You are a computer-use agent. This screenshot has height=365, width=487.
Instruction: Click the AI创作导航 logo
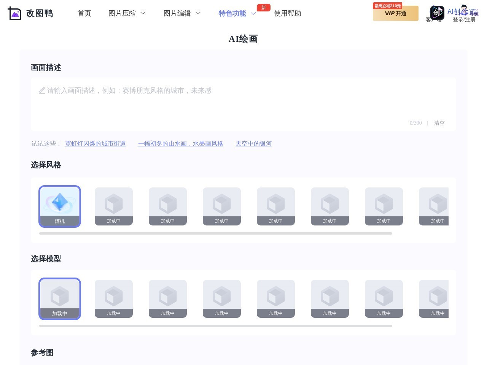[463, 11]
